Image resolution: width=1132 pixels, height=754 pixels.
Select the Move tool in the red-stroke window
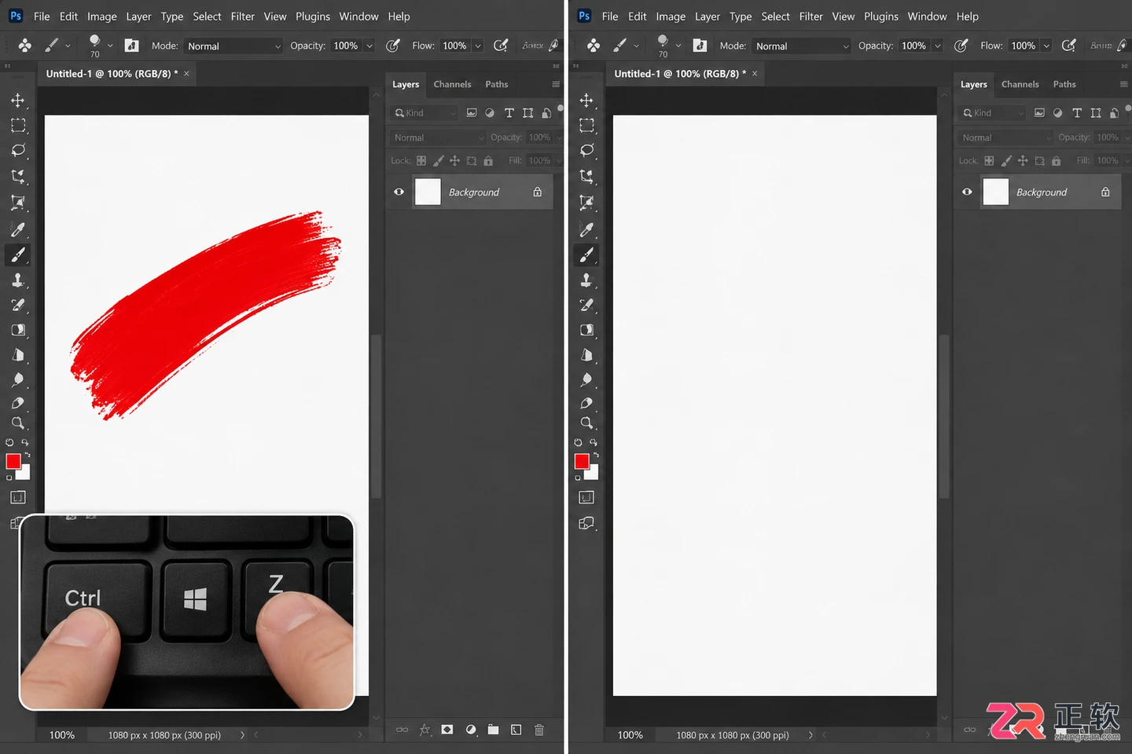17,101
